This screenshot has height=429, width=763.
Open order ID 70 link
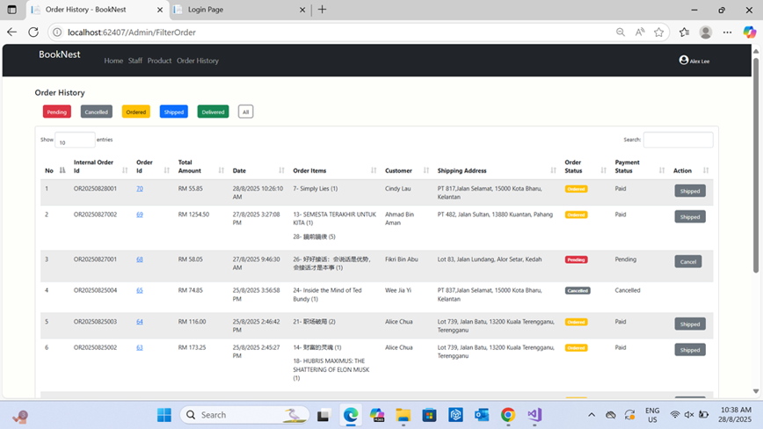point(140,189)
